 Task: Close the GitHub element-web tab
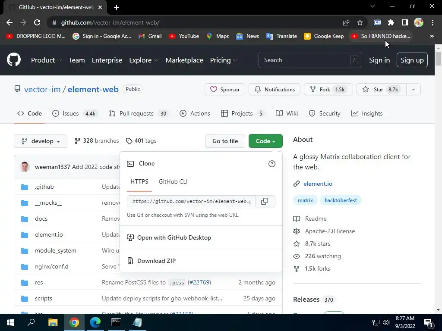coord(100,7)
